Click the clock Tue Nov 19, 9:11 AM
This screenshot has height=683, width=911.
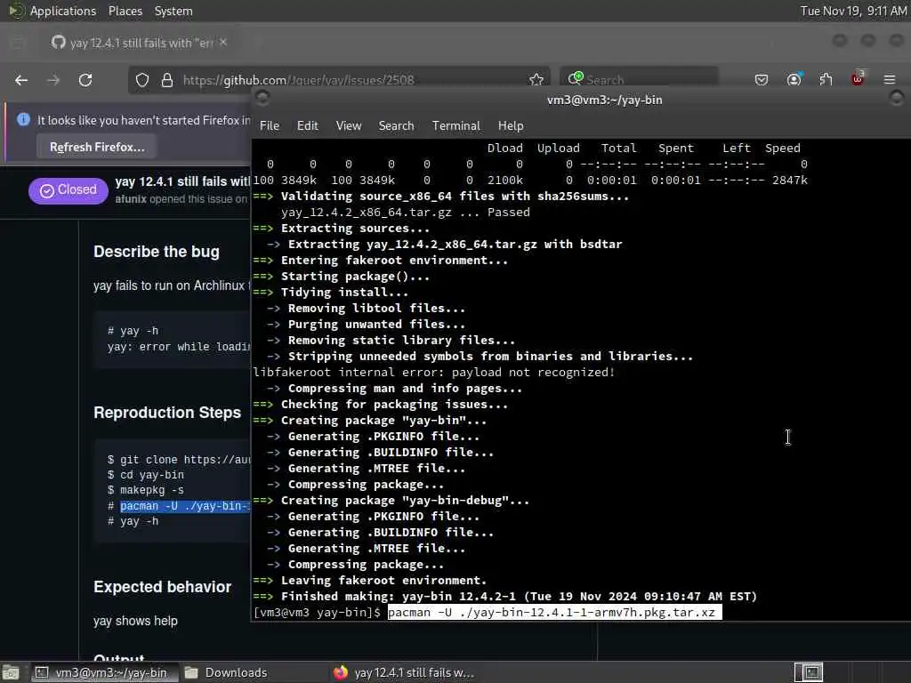tap(853, 11)
